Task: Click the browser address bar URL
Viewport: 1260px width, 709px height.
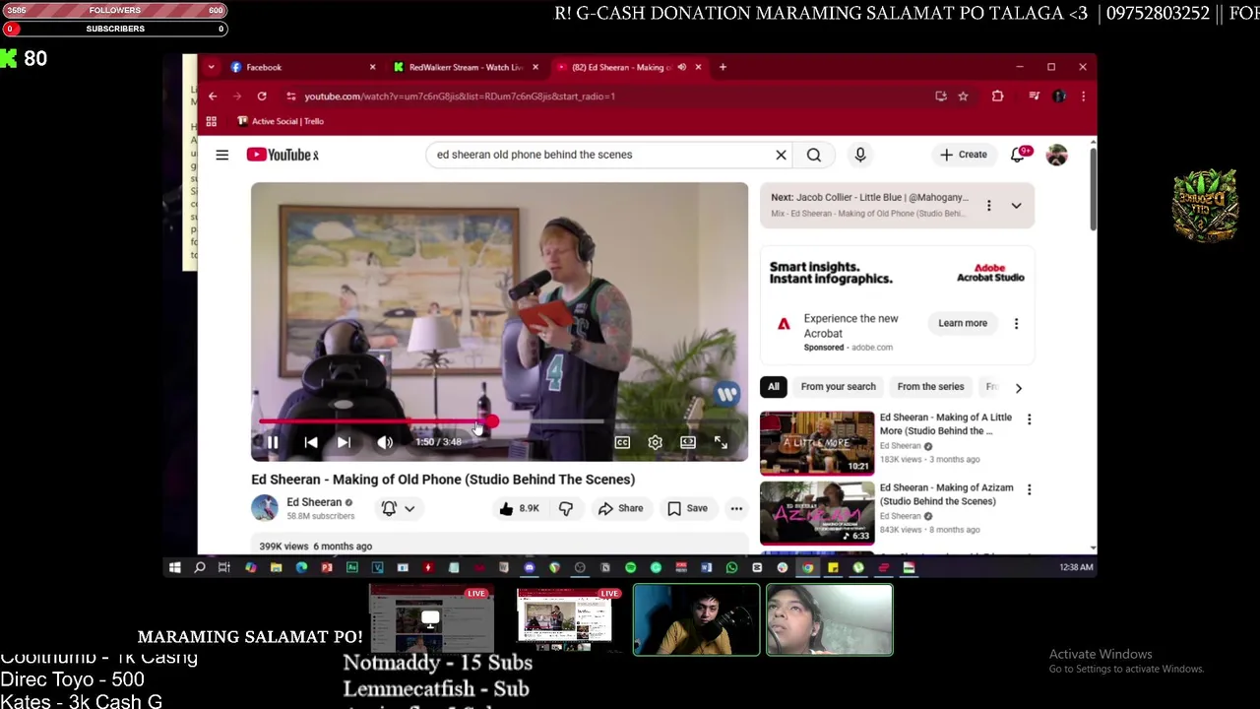Action: [460, 97]
